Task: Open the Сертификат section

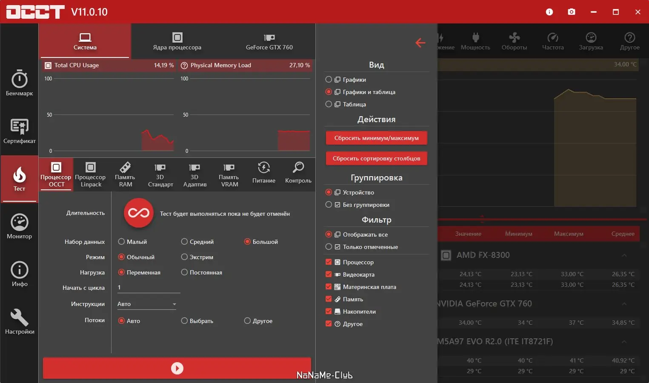Action: tap(19, 131)
